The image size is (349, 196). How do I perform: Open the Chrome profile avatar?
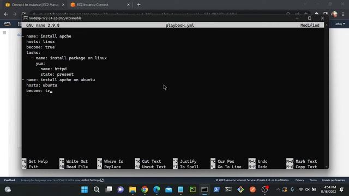click(x=334, y=14)
